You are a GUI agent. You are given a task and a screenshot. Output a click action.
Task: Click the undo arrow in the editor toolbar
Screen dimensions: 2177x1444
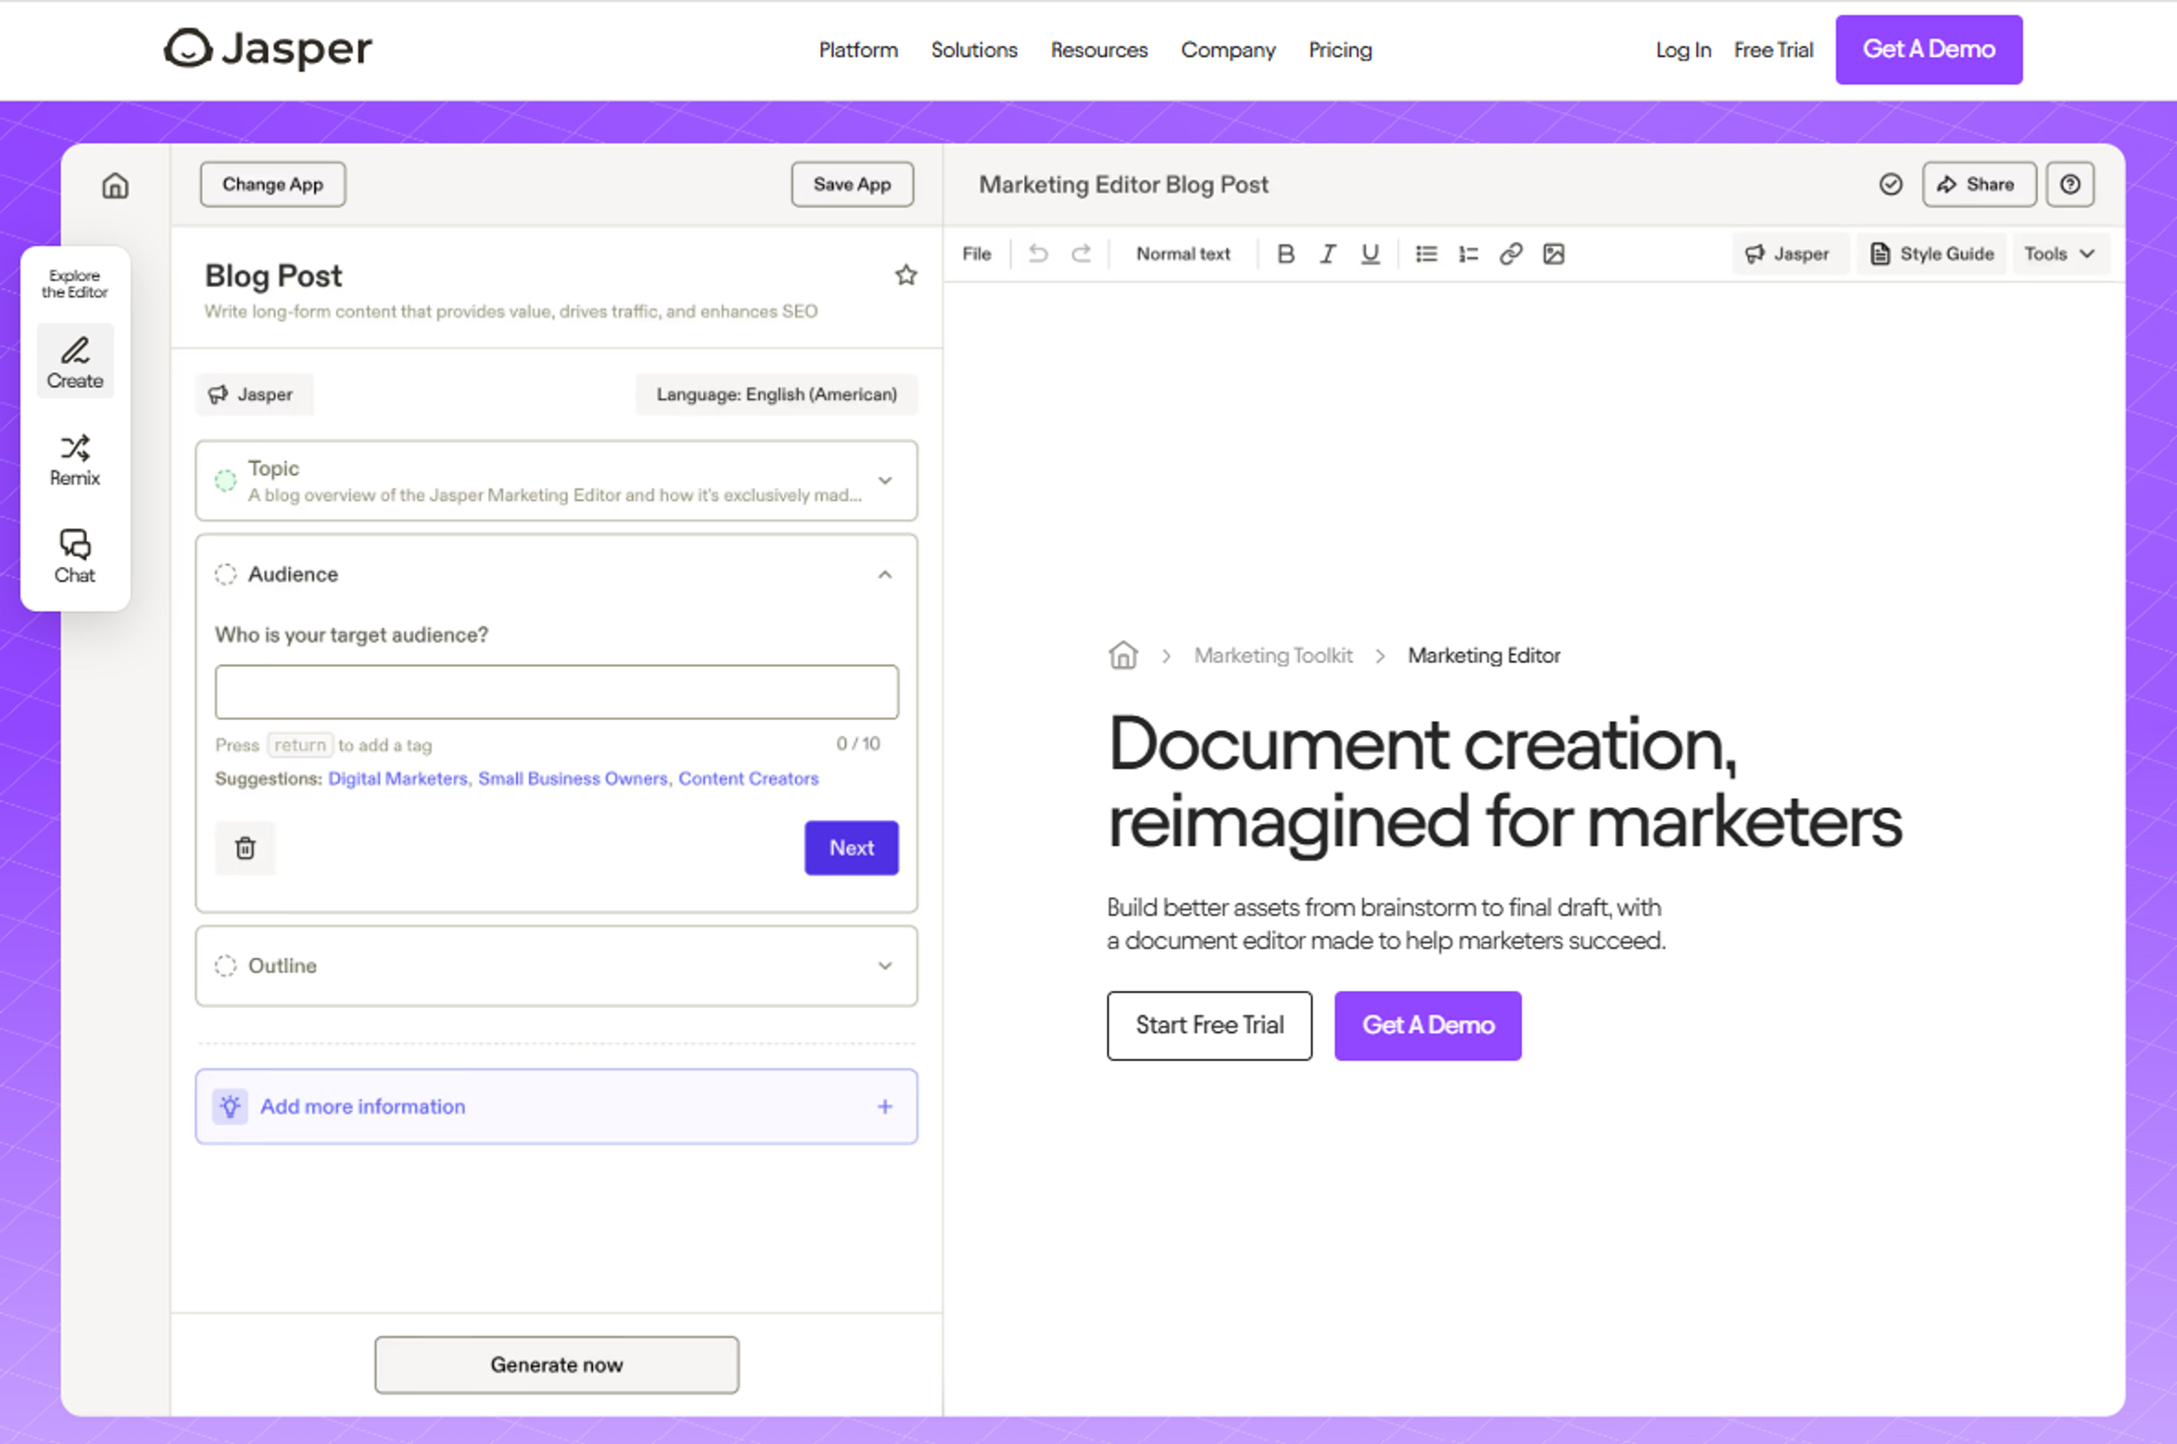(x=1038, y=253)
